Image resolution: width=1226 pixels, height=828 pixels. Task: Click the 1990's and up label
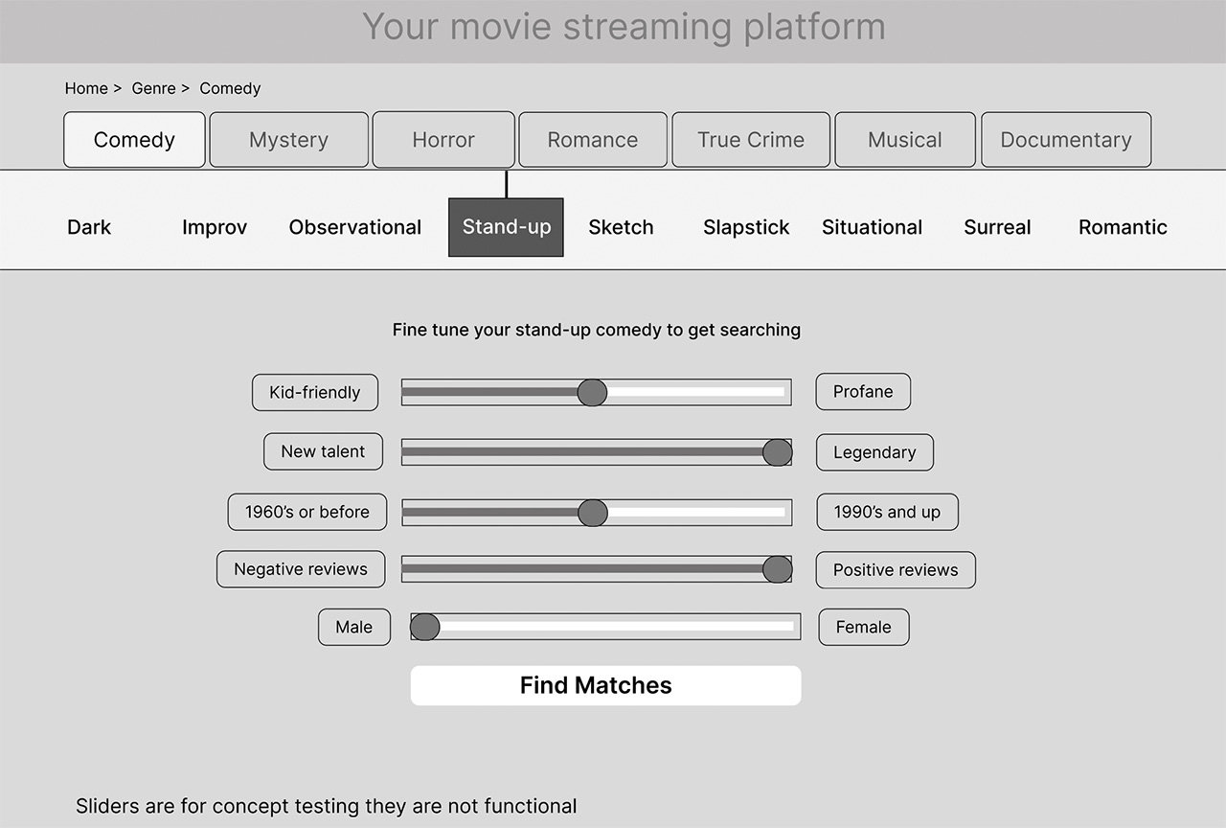tap(887, 512)
